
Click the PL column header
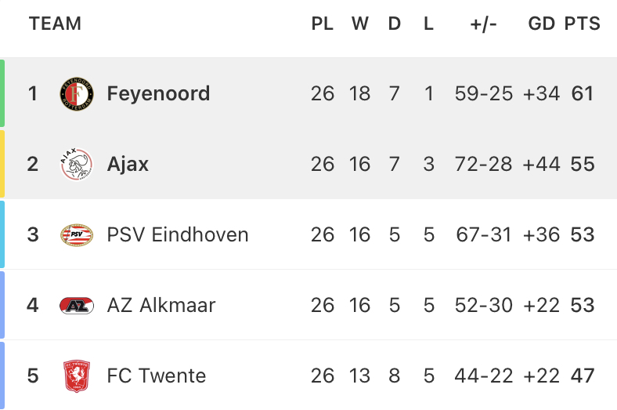[x=323, y=24]
